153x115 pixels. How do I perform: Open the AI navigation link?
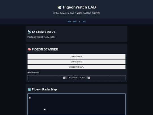[x=80, y=21]
